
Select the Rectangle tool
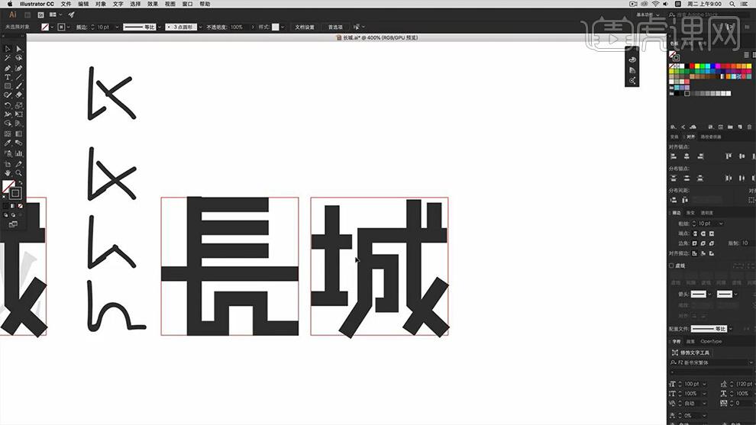coord(8,86)
